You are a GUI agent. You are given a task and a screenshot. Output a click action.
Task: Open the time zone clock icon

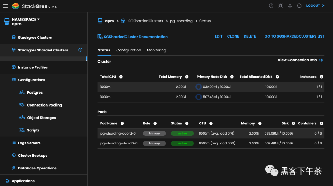[x=271, y=6]
